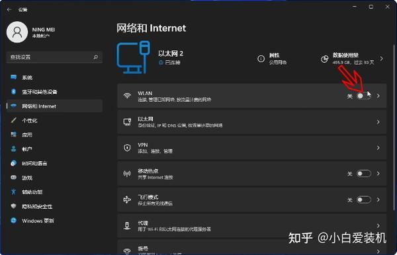Viewport: 397px width, 255px height.
Task: Expand the proxy row chevron
Action: pyautogui.click(x=378, y=226)
